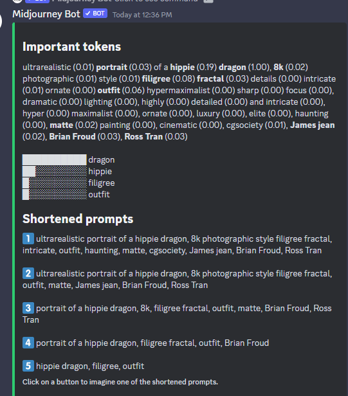
Task: Click the Important tokens heading
Action: [x=72, y=47]
